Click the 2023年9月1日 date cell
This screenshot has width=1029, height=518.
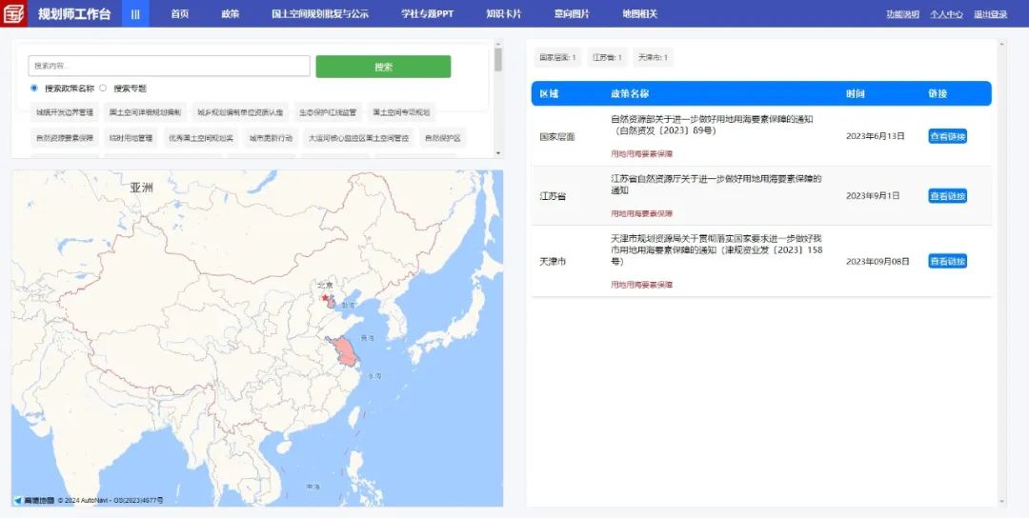(x=873, y=195)
